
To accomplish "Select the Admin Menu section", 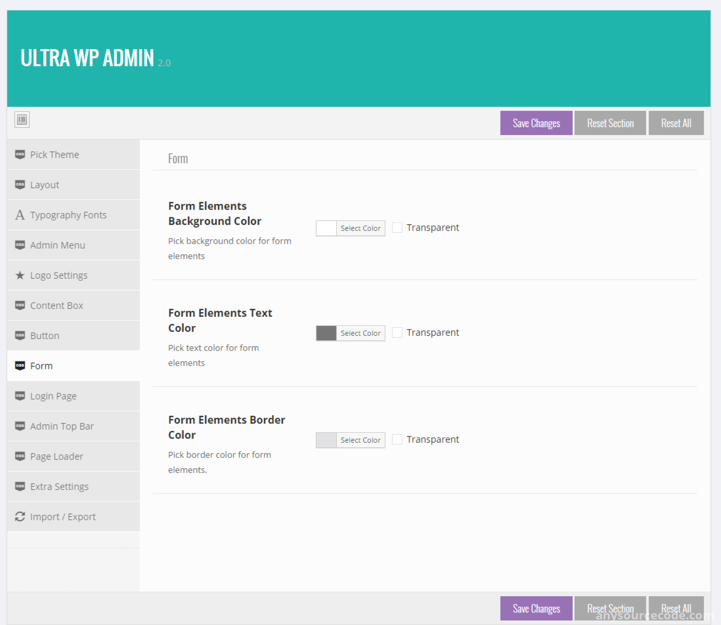I will [x=73, y=245].
